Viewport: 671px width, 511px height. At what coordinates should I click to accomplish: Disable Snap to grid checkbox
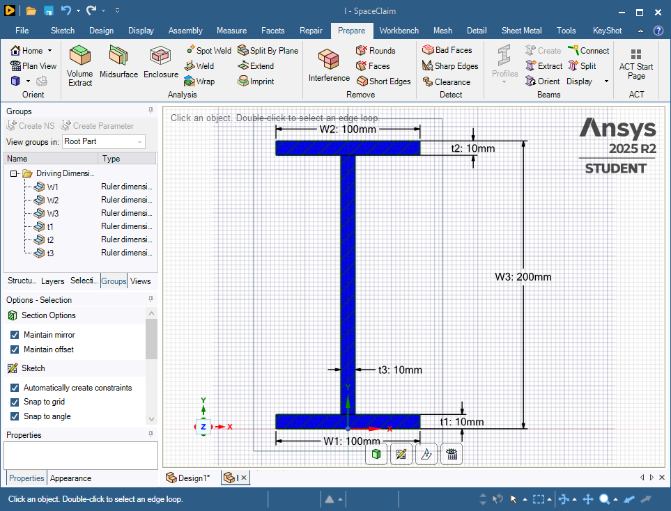coord(15,402)
